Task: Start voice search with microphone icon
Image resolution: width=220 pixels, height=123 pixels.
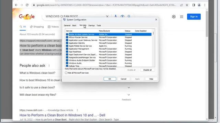Action: 115,16
